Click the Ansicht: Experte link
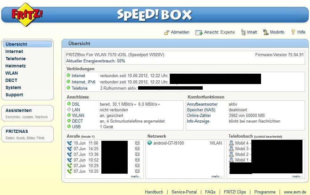Screen dimensions: 310x195 219,32
